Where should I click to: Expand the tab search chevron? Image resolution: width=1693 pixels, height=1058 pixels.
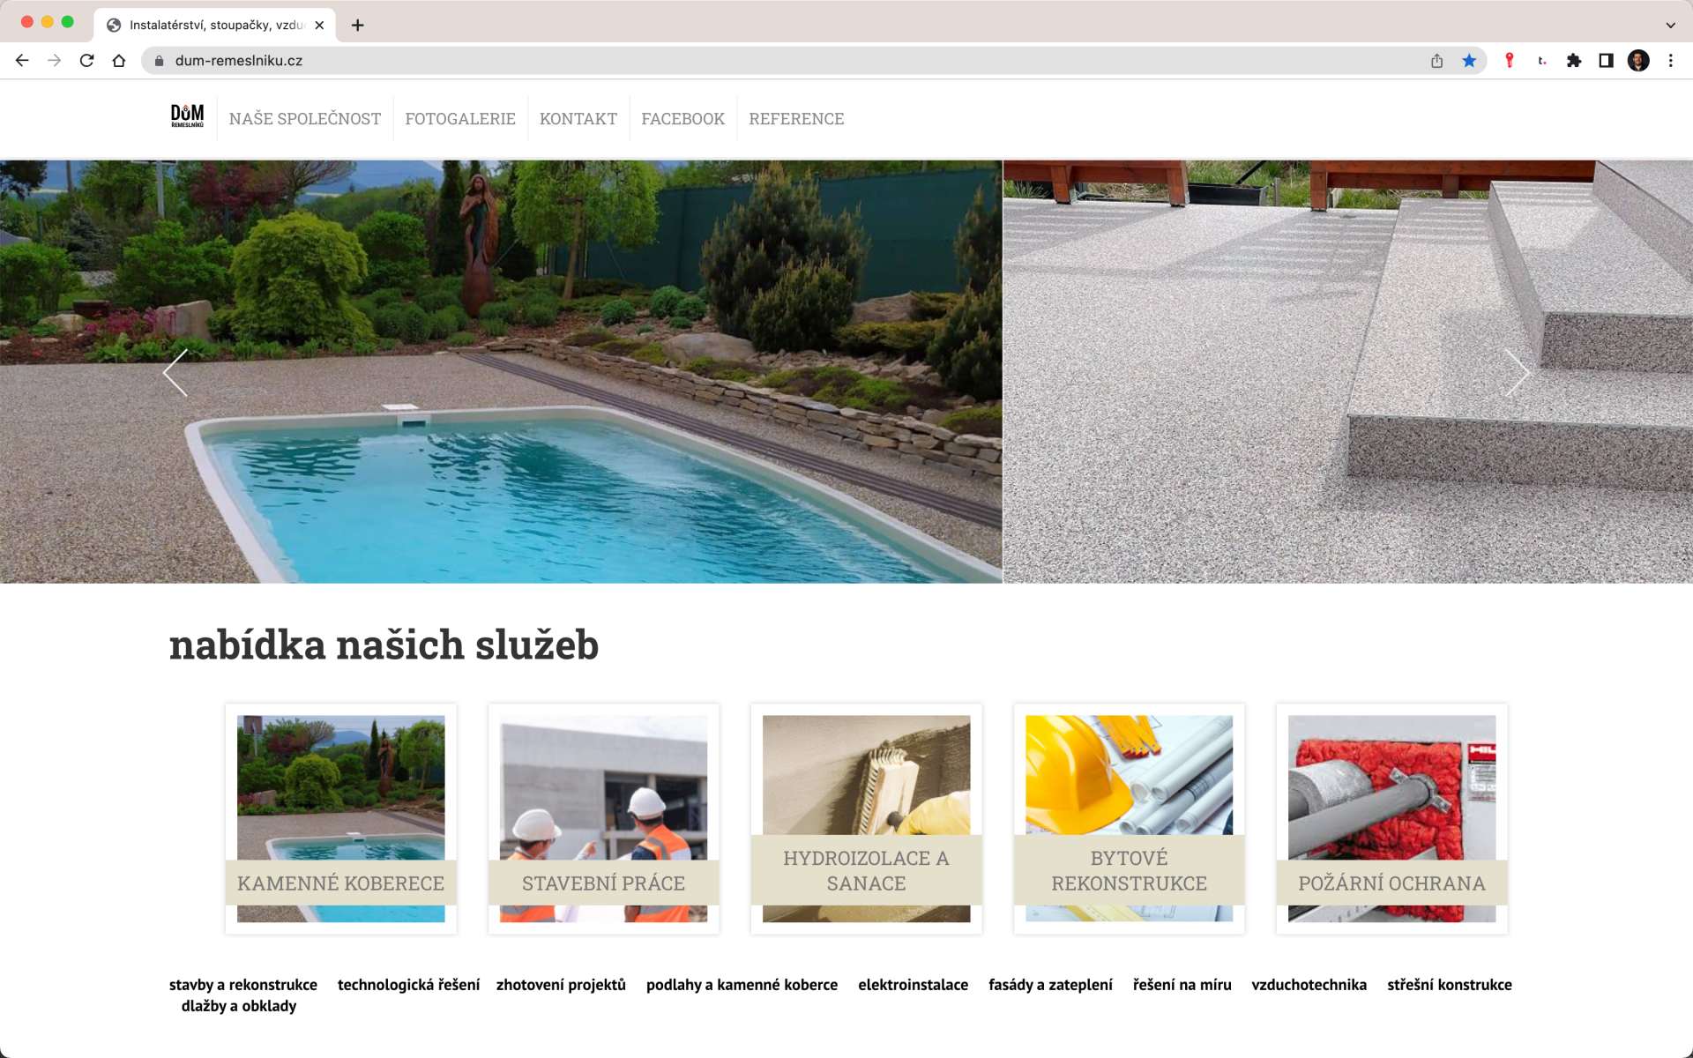tap(1670, 25)
